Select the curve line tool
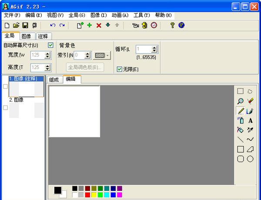 (250, 139)
